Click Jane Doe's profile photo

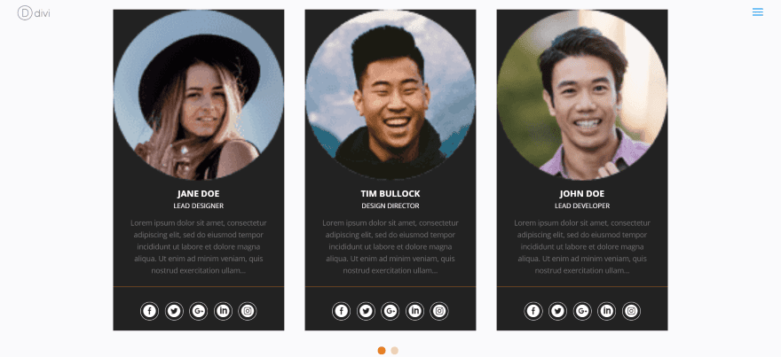point(199,95)
